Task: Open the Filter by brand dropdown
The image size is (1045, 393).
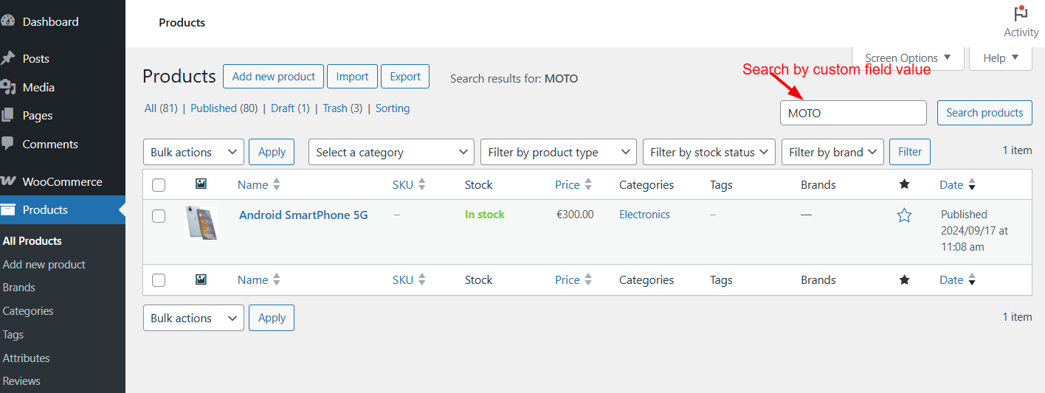Action: (832, 152)
